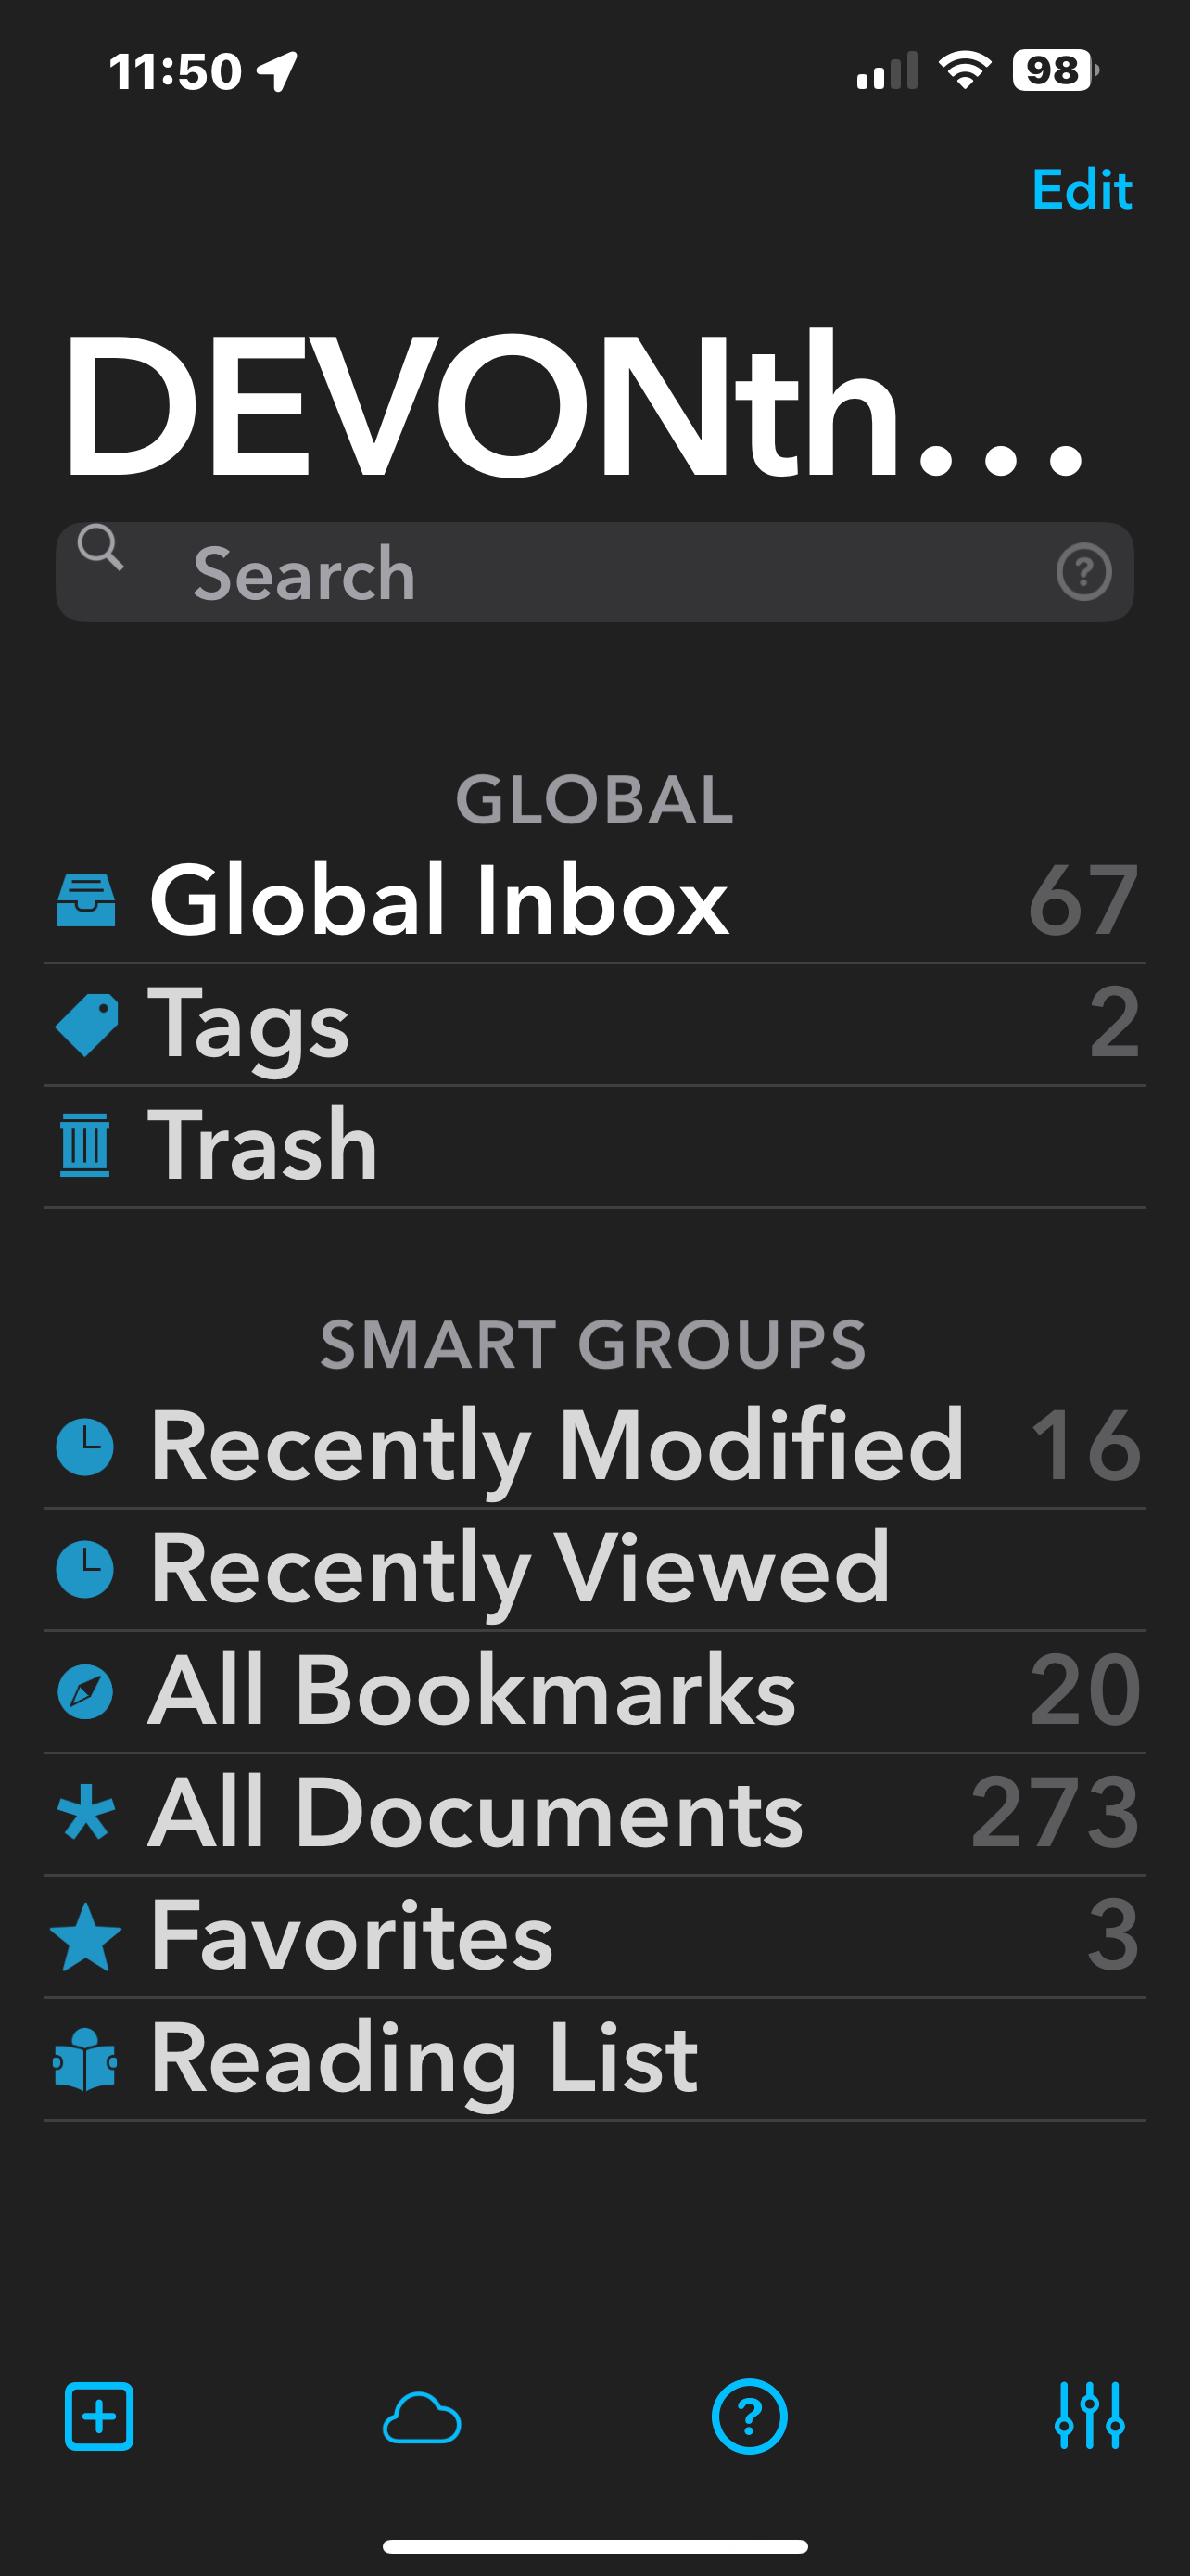
Task: Tap the new item plus icon
Action: [99, 2417]
